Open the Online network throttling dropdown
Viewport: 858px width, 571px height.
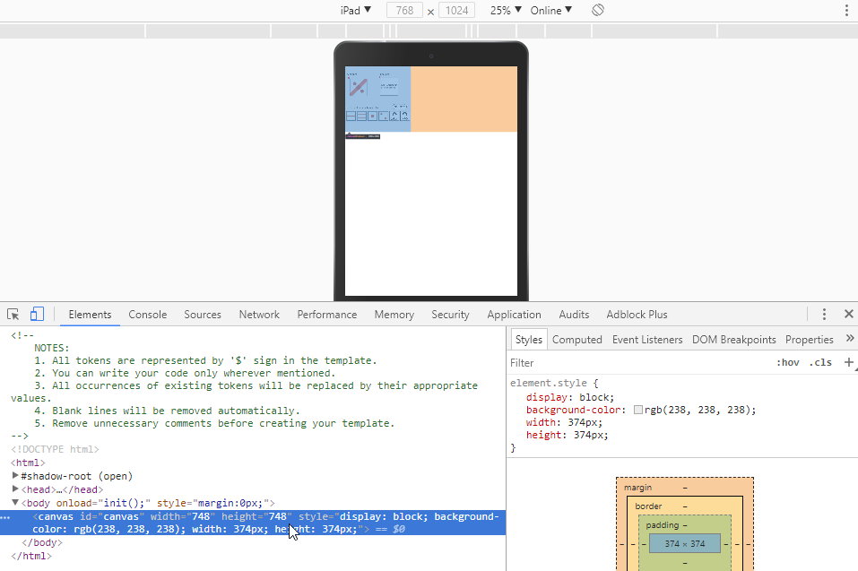[549, 10]
